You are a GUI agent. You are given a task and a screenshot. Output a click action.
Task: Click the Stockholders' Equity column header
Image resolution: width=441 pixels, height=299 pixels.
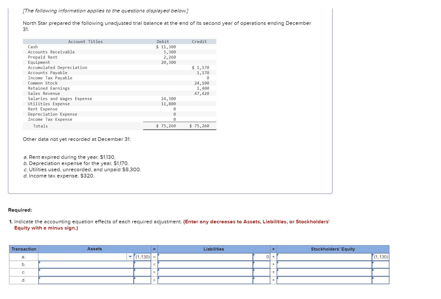point(333,249)
